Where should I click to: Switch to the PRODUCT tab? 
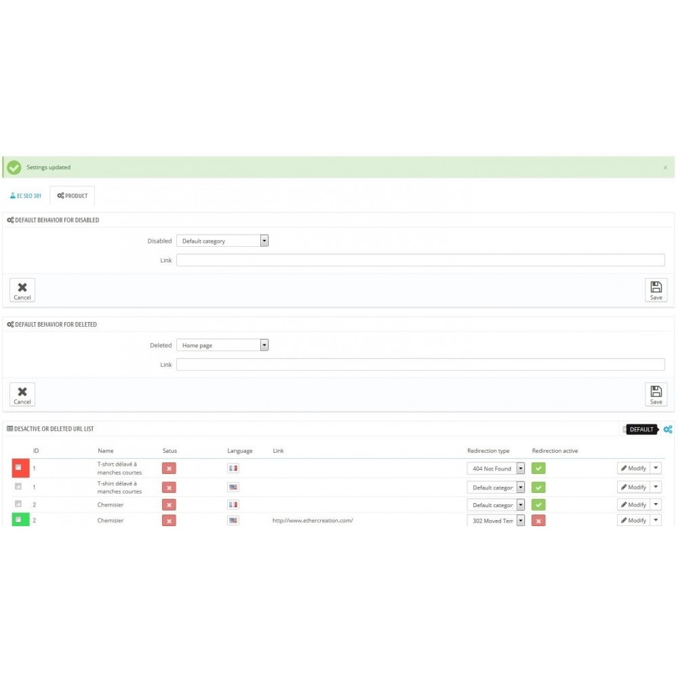pyautogui.click(x=73, y=196)
